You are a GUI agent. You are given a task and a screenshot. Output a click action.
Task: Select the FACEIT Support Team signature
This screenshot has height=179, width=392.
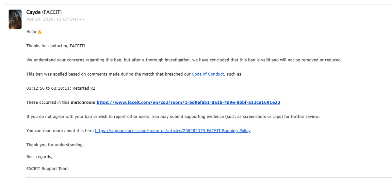47,169
